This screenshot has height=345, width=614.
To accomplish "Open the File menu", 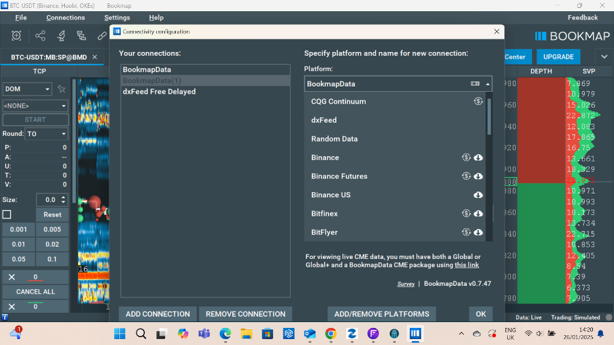I will coord(21,18).
